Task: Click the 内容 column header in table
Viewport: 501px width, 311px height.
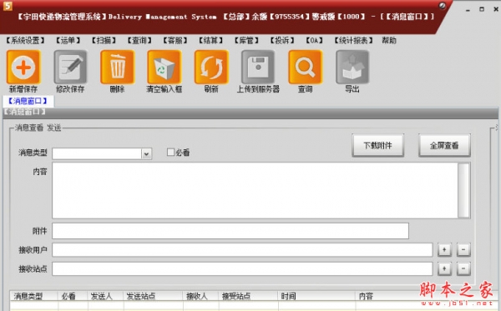Action: click(x=366, y=296)
